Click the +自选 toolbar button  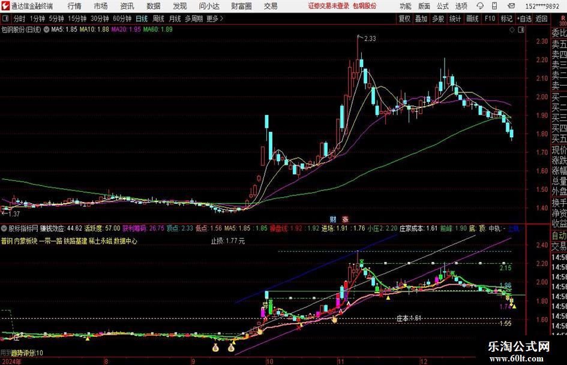point(524,19)
